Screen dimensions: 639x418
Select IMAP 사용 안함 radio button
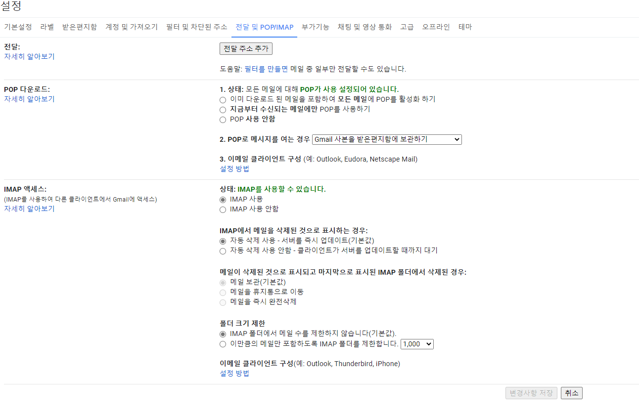pyautogui.click(x=223, y=209)
